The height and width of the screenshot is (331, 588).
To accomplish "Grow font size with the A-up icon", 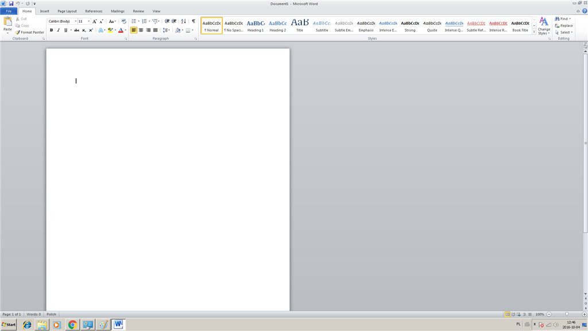I will 95,21.
